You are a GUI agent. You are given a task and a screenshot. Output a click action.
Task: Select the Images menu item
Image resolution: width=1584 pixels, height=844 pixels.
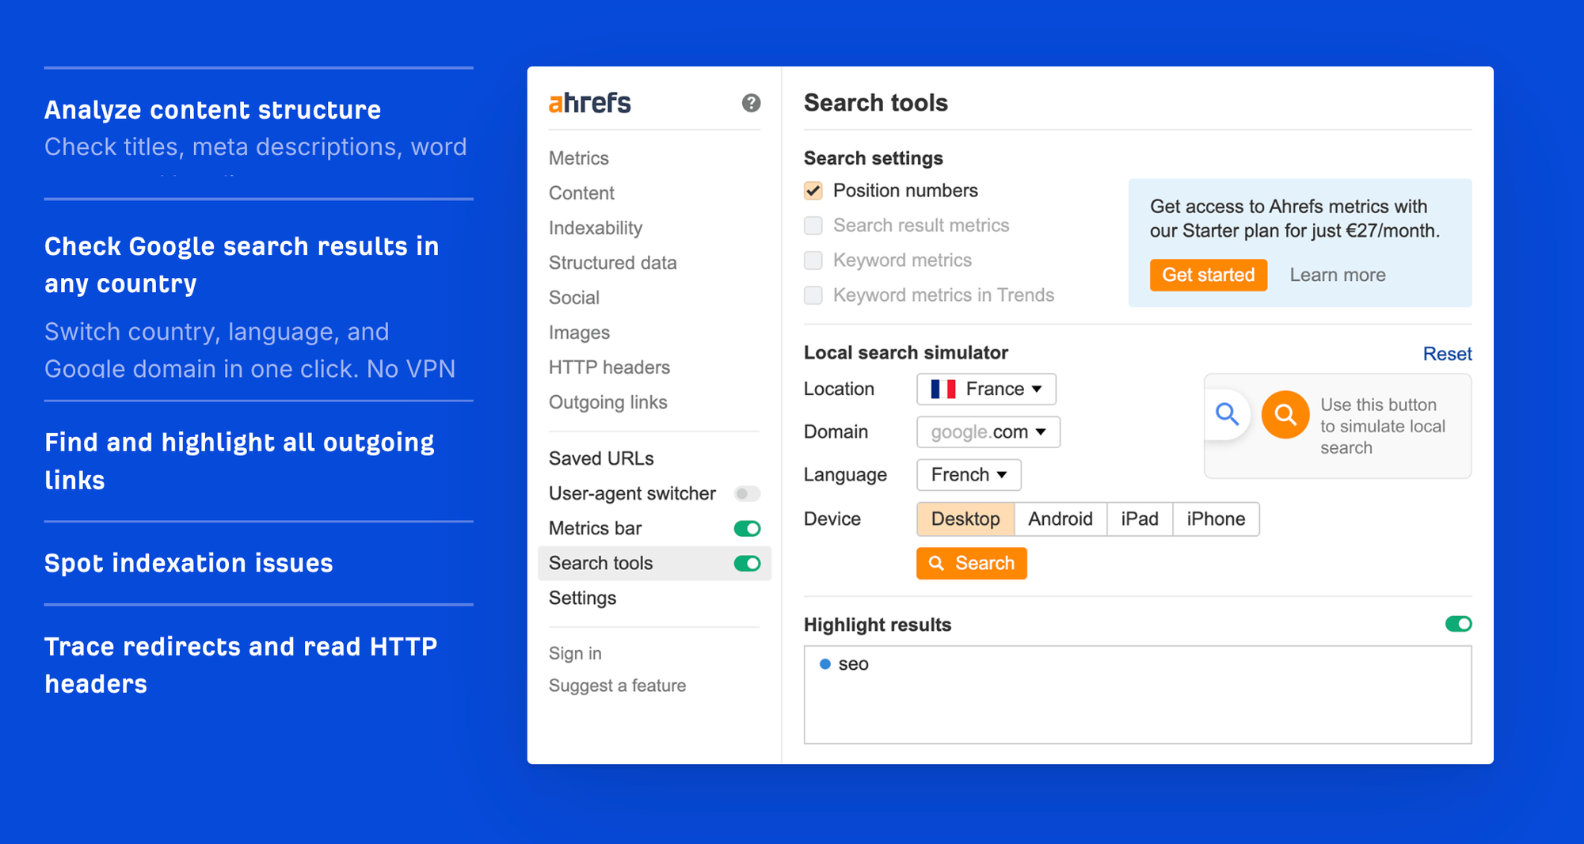point(580,333)
